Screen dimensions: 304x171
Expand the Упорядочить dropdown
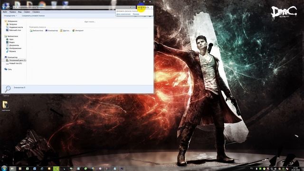(x=10, y=16)
